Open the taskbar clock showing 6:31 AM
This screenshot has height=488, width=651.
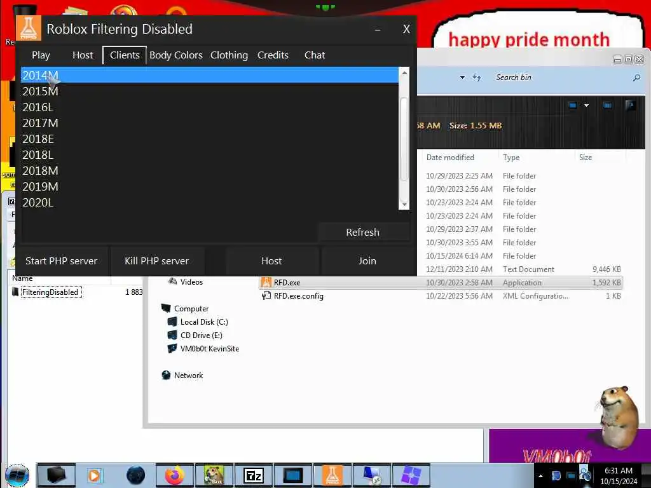point(619,475)
